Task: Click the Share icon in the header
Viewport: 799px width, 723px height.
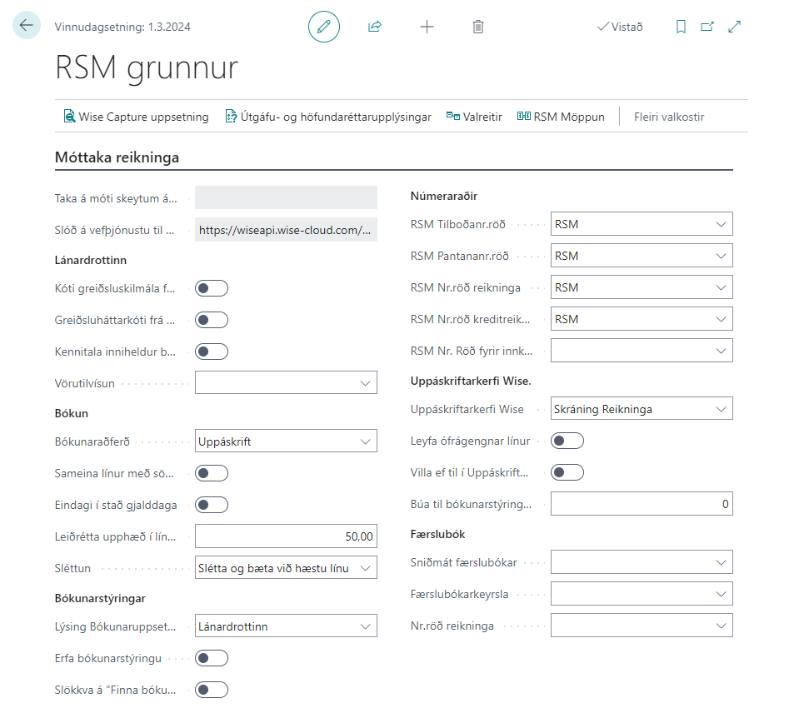Action: [x=374, y=26]
